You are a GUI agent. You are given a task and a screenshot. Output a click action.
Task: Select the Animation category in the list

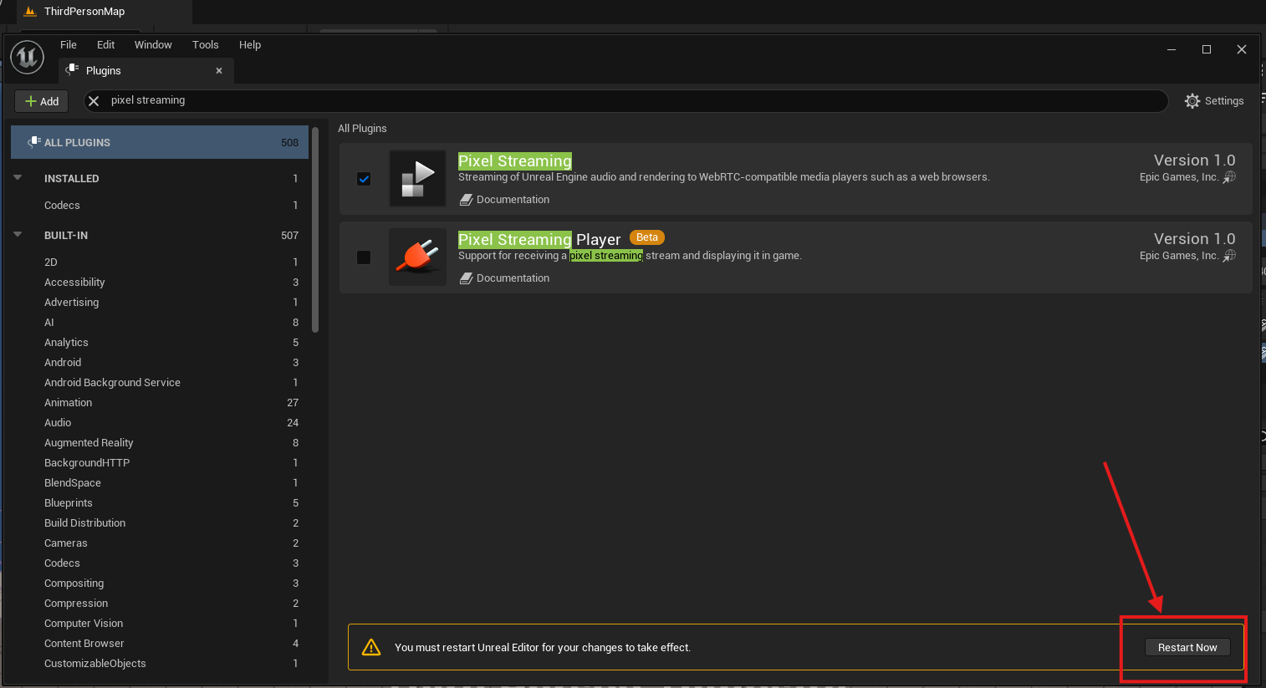pyautogui.click(x=69, y=403)
